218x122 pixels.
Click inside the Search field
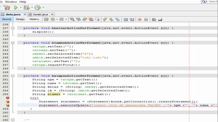pyautogui.click(x=213, y=1)
